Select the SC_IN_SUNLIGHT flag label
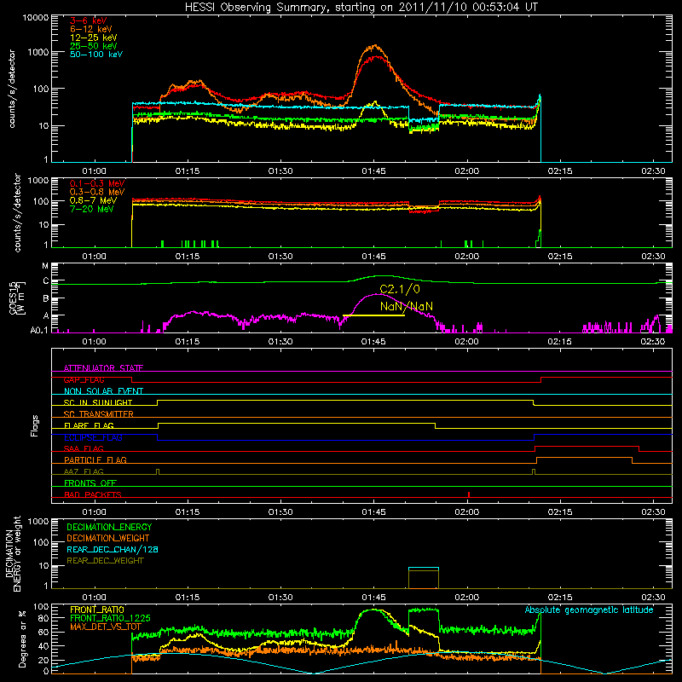 coord(98,402)
